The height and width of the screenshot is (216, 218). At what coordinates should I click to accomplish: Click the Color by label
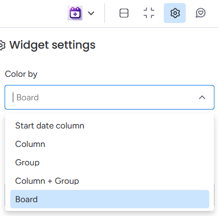21,74
